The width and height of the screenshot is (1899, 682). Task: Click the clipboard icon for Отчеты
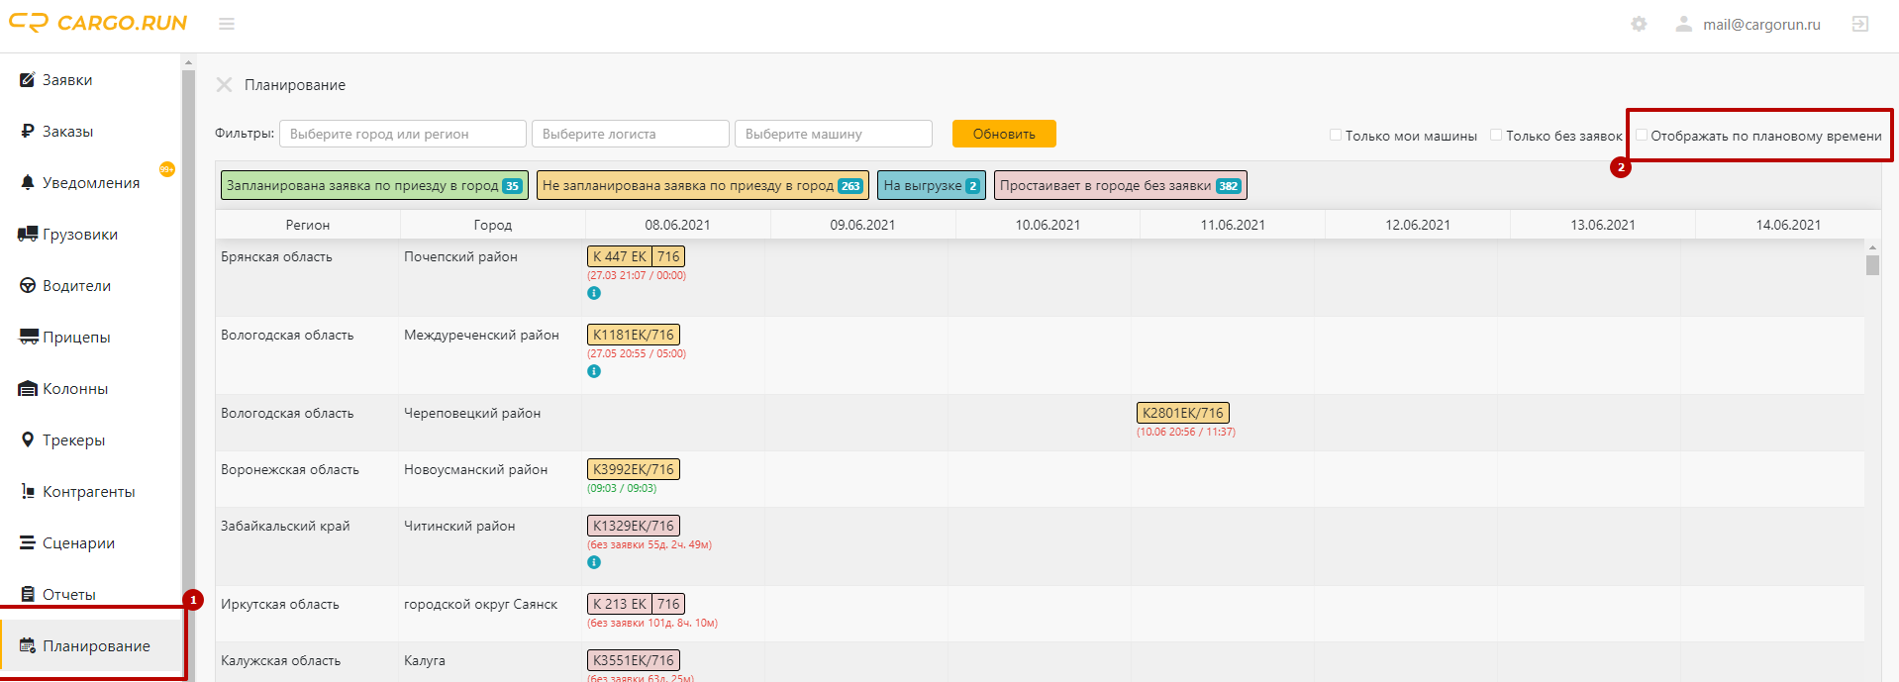[28, 595]
